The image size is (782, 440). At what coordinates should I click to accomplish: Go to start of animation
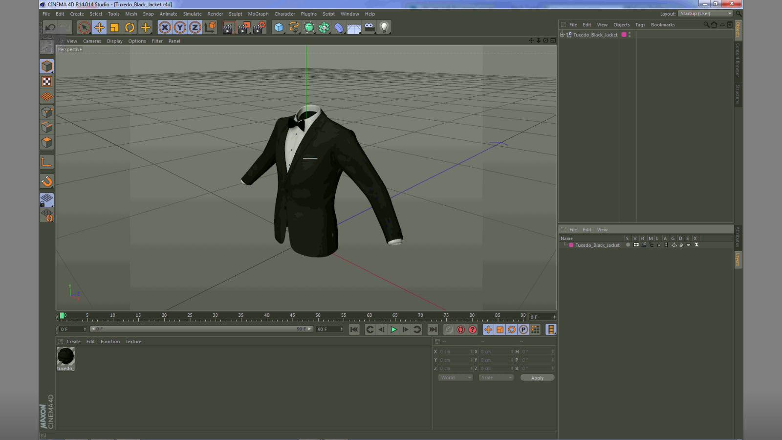[354, 330]
